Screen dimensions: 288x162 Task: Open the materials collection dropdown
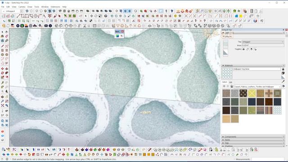pyautogui.click(x=257, y=86)
